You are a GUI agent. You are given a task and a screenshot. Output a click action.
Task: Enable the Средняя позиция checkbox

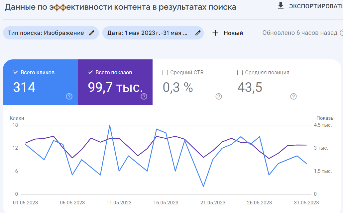click(x=240, y=72)
